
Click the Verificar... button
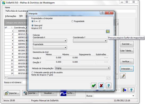(x=127, y=62)
